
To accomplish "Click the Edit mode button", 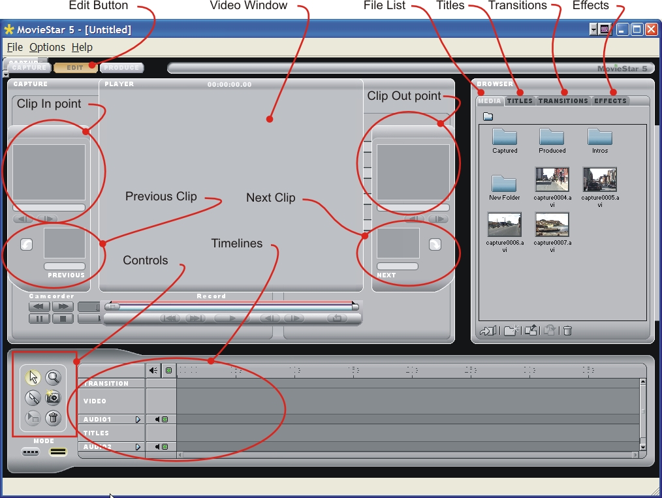I will [x=75, y=67].
